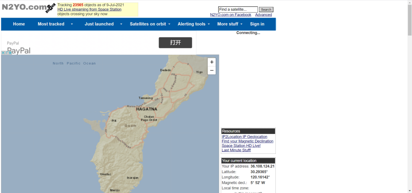Click the 23565 tracked objects count
Image resolution: width=412 pixels, height=193 pixels.
coord(78,5)
